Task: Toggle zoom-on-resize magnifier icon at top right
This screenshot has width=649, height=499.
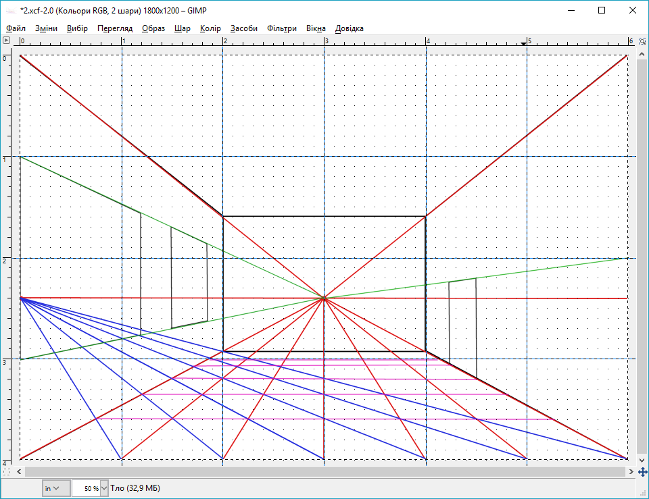Action: [x=642, y=41]
